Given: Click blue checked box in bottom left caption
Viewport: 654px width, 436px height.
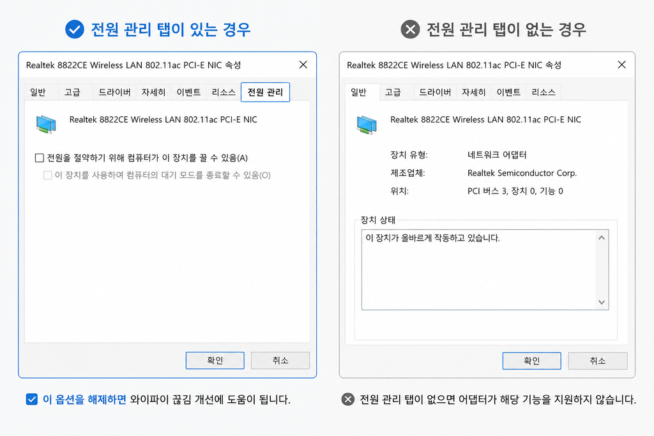Looking at the screenshot, I should point(32,400).
